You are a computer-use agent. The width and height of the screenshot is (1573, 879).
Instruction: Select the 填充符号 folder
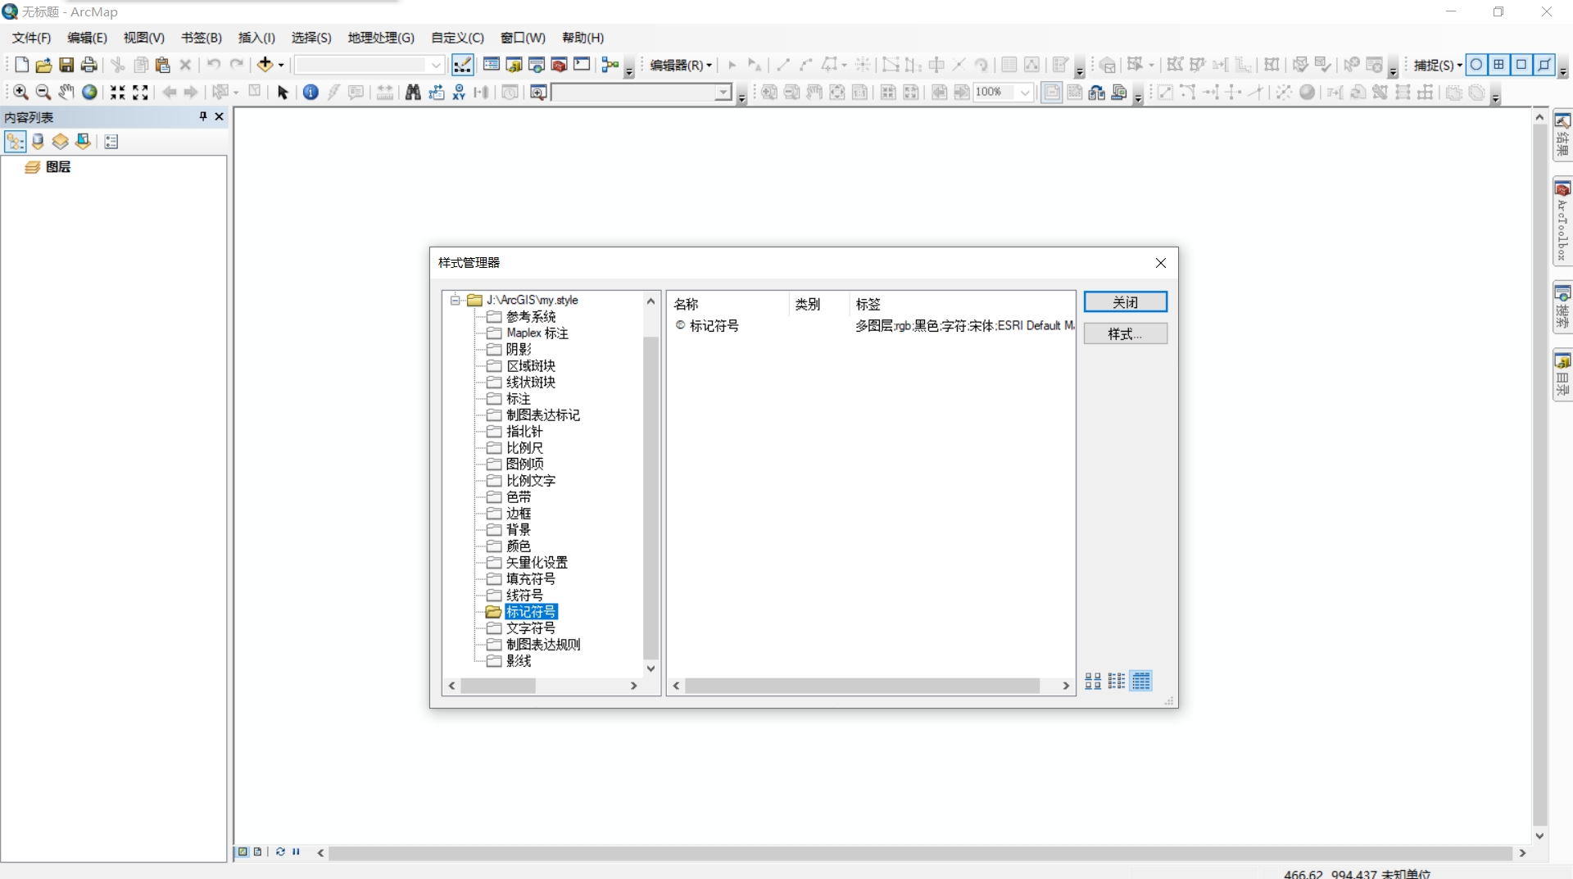coord(530,579)
